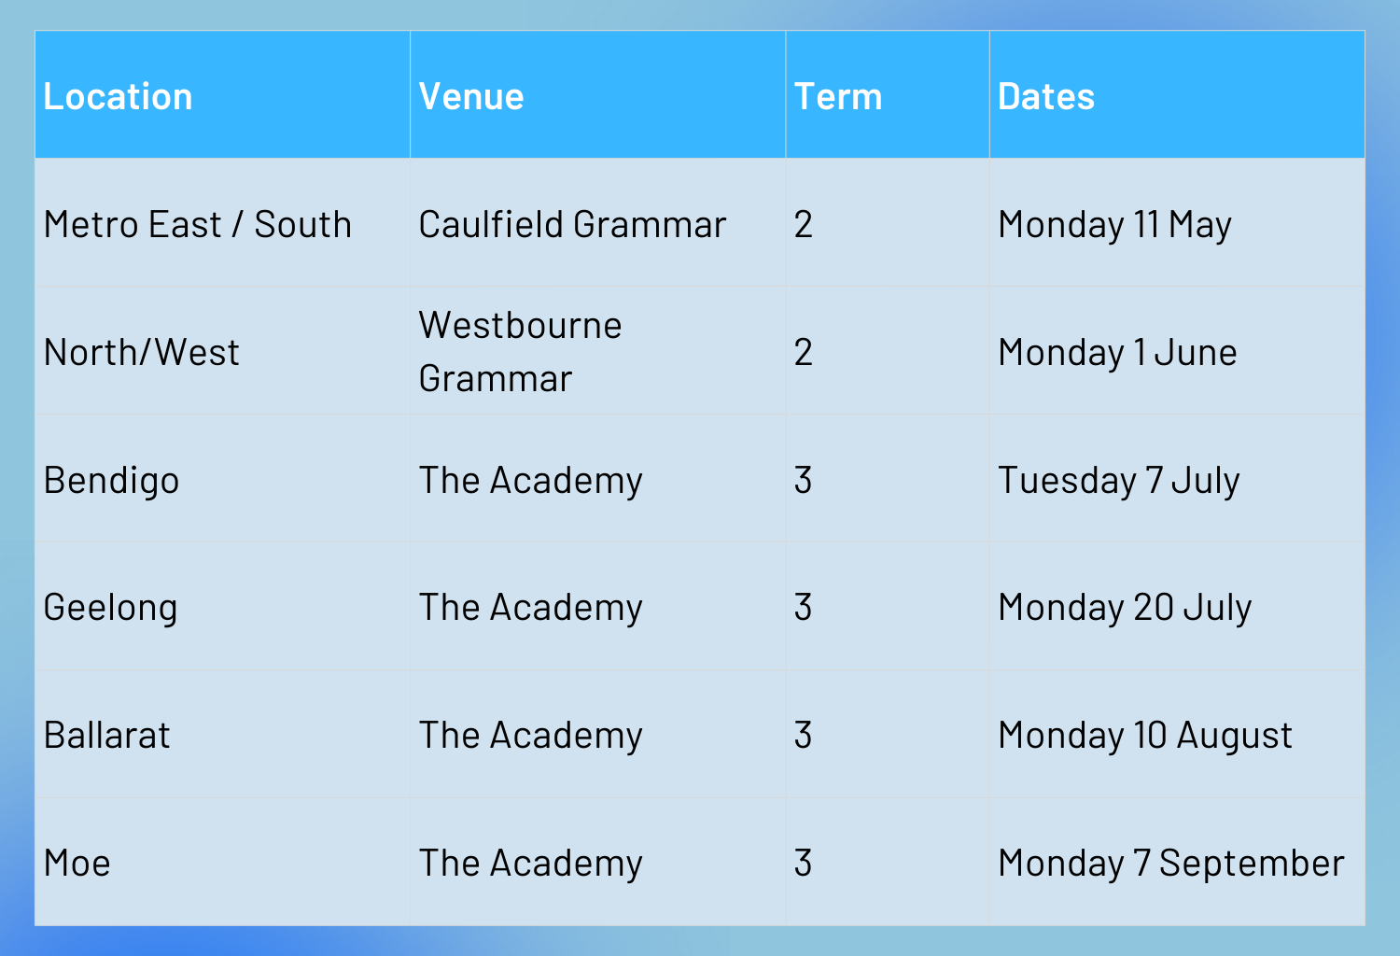Click the Ballarat location cell

click(x=107, y=736)
